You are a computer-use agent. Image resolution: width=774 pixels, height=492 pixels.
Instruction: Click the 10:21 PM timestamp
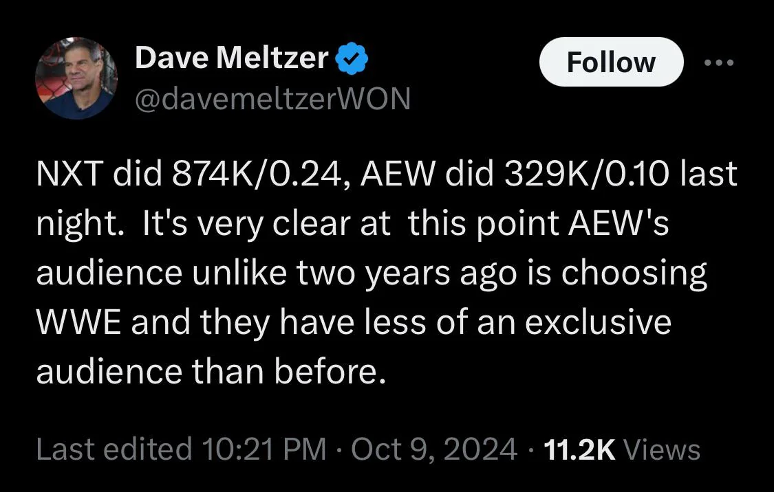click(x=264, y=449)
